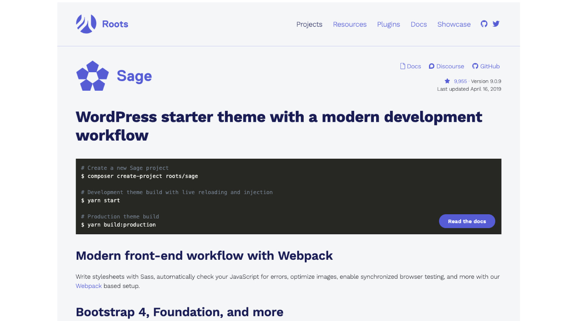This screenshot has width=570, height=321.
Task: Open the Projects menu item
Action: 309,24
